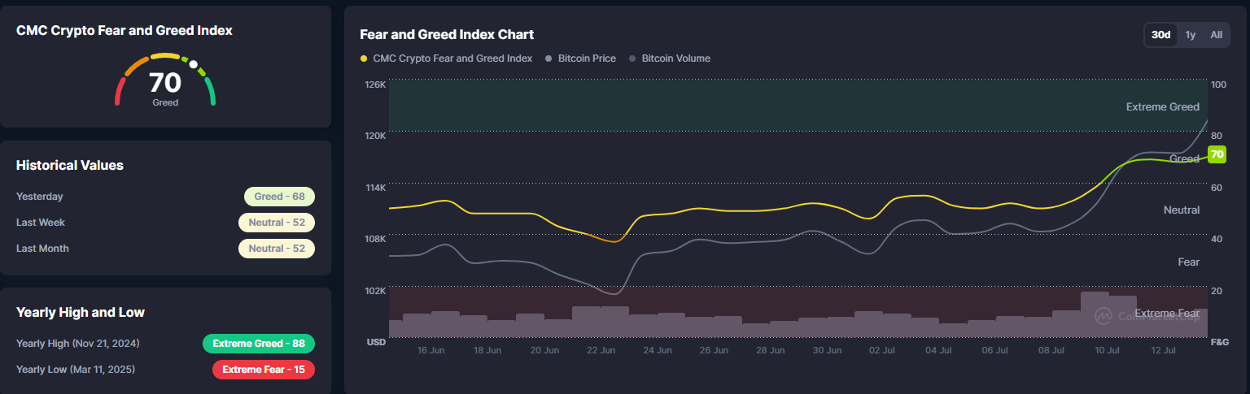Click the 02 Jul date axis label

click(x=883, y=351)
